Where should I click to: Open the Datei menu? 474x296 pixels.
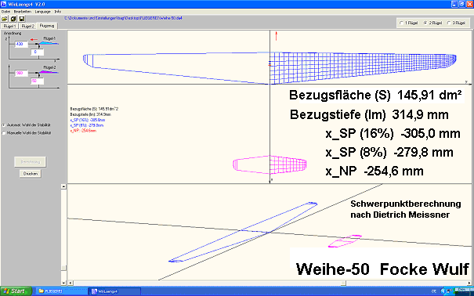(x=5, y=12)
